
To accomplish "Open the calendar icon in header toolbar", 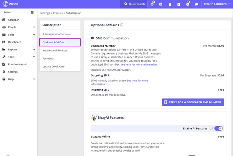I will pyautogui.click(x=179, y=4).
